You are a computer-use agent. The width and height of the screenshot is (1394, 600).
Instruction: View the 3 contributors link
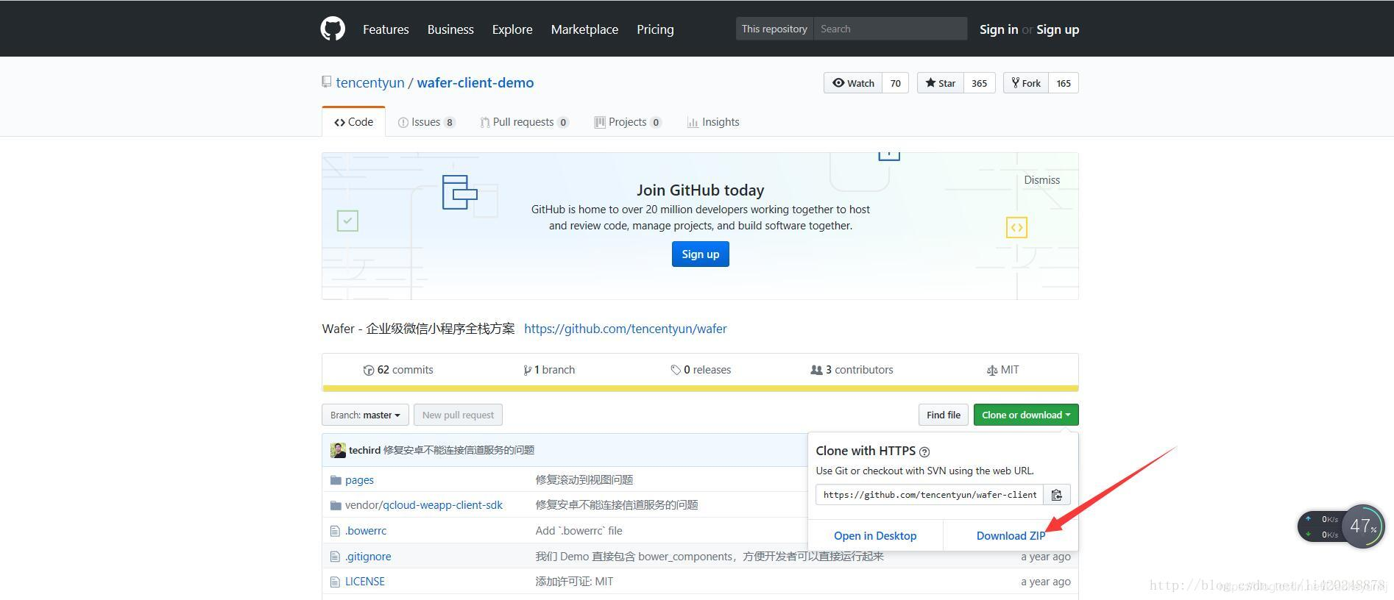[852, 370]
